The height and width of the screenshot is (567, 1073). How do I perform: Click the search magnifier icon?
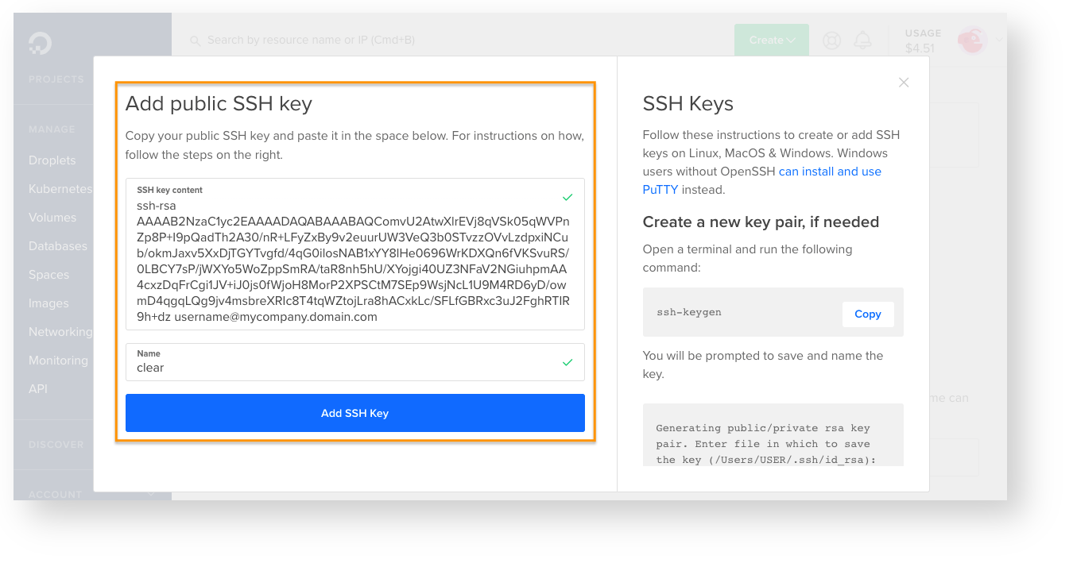(x=195, y=40)
